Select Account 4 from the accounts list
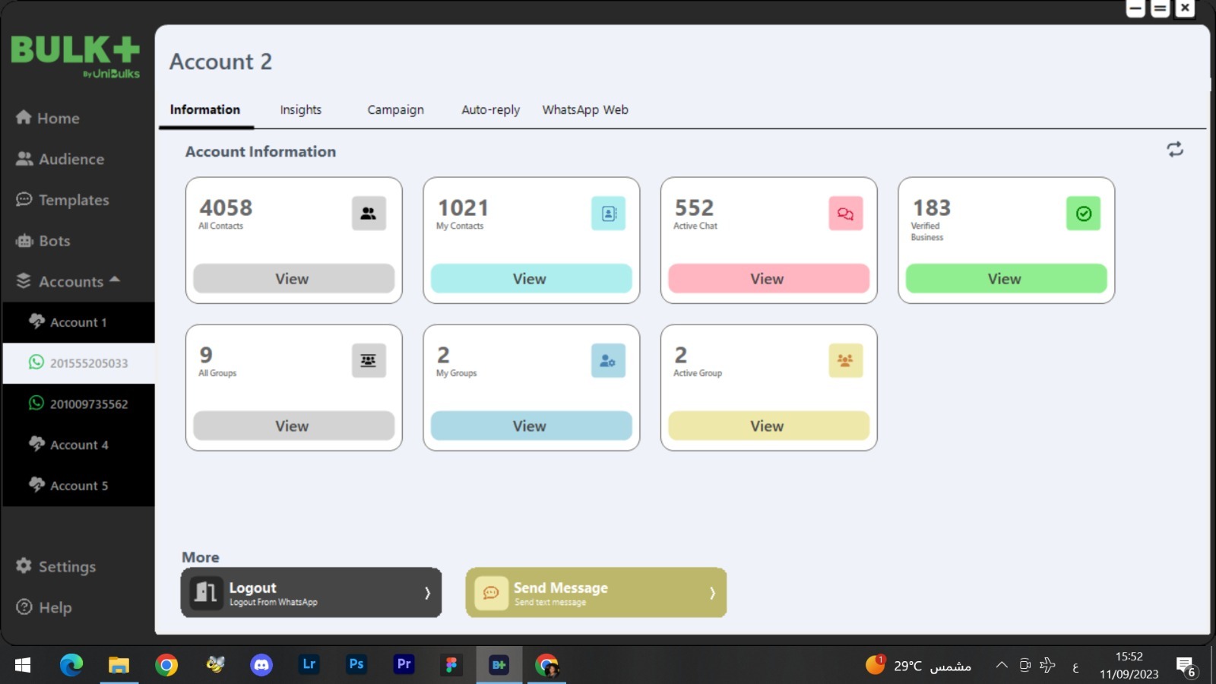 click(79, 445)
